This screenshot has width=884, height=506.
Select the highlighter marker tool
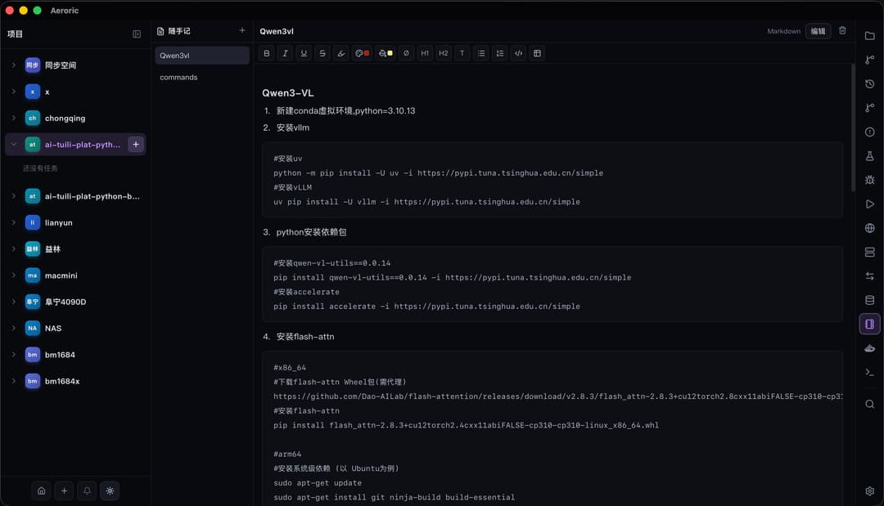tap(341, 53)
